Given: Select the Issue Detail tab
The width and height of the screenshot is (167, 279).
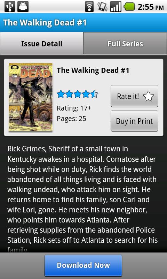Looking at the screenshot, I should (42, 43).
